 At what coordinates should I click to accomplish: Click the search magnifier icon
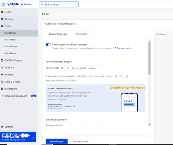(x=42, y=4)
